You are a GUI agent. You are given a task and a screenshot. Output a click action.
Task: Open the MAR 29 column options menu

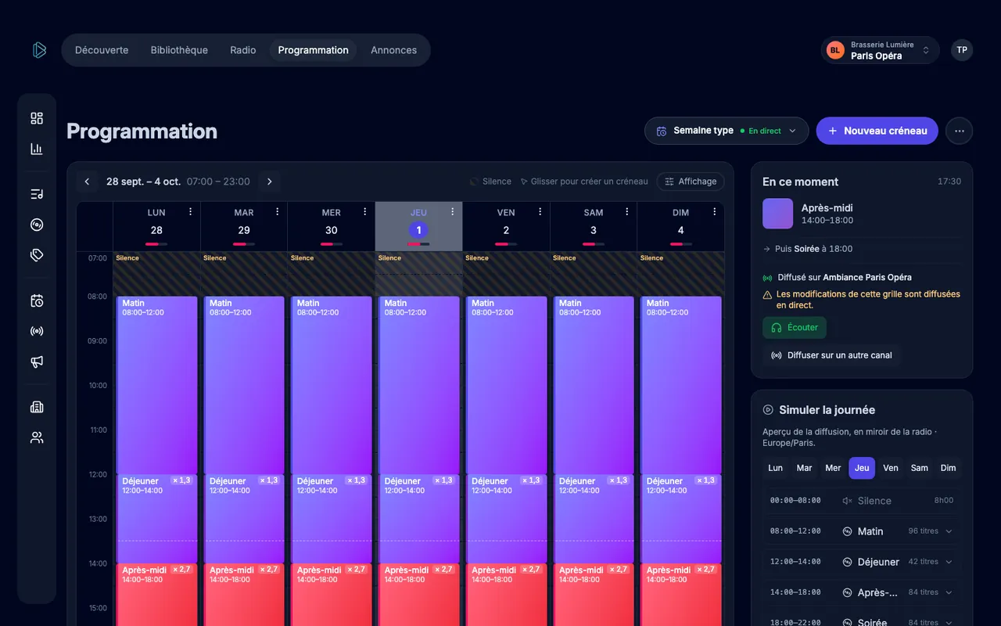pos(277,212)
